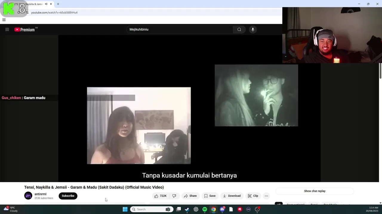Click the video title Garam & Madu text
The width and height of the screenshot is (382, 214).
pyautogui.click(x=94, y=187)
